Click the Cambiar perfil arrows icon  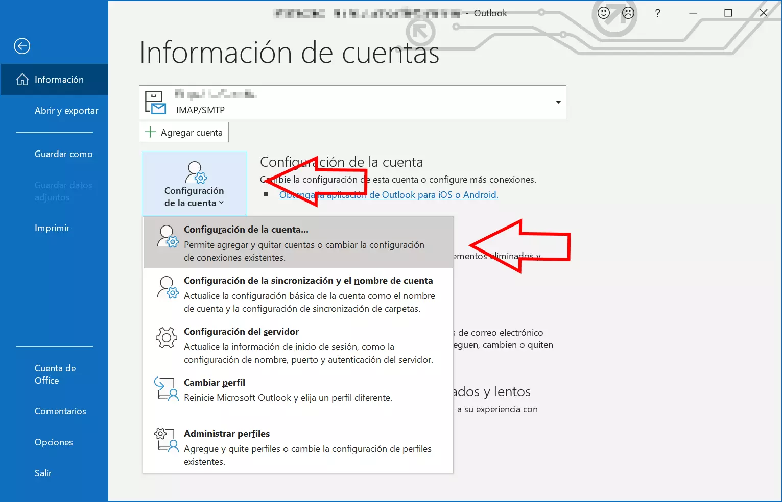click(165, 389)
